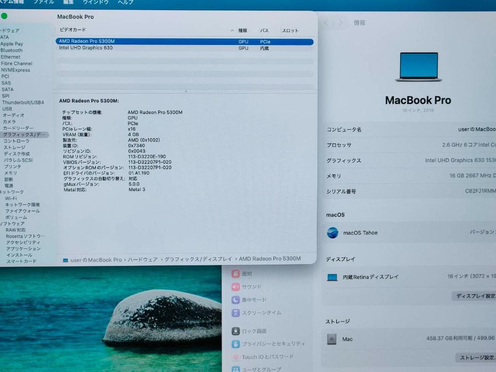Select ファイアウォール in the sidebar
The height and width of the screenshot is (372, 496).
23,211
